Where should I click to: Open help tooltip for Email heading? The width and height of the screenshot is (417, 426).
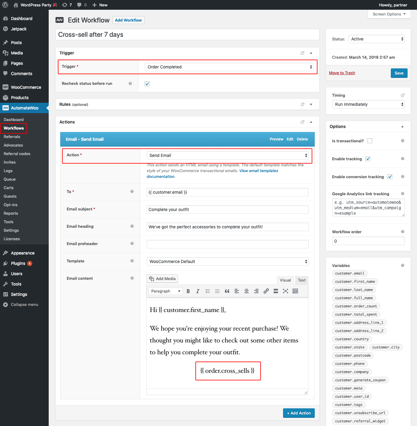coord(132,226)
